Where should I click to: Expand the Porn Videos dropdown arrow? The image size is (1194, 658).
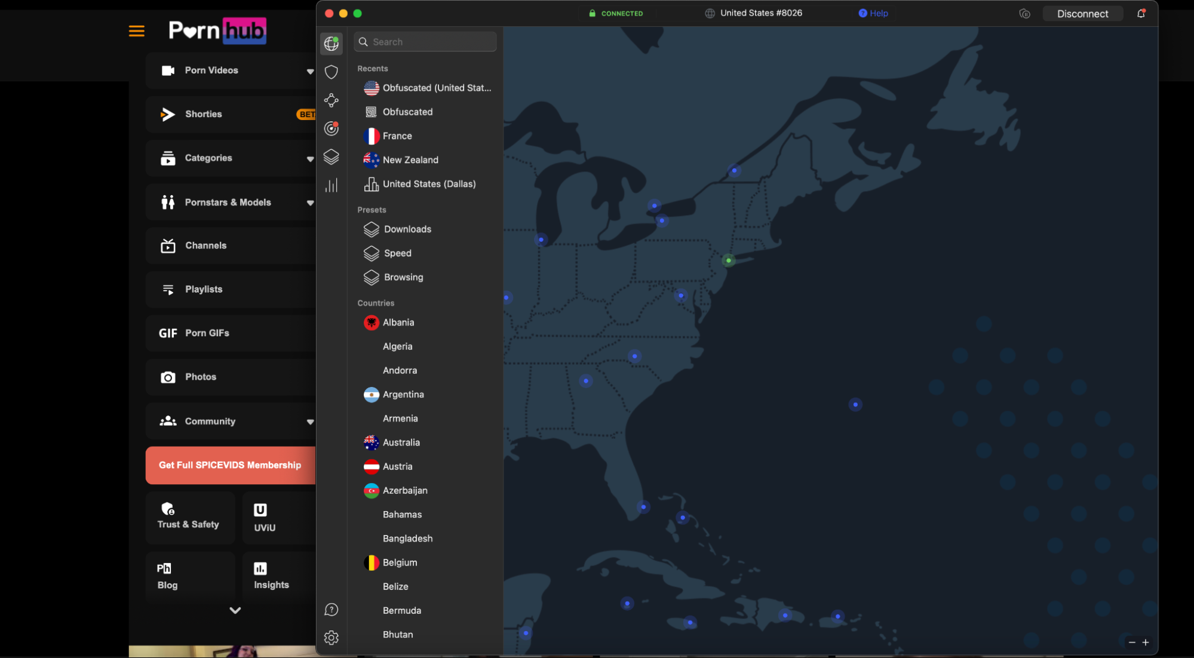tap(310, 71)
